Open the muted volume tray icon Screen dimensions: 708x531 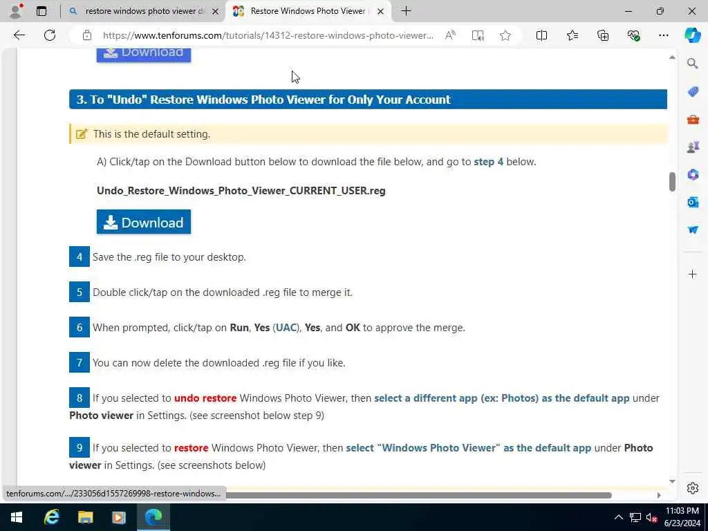coord(651,517)
